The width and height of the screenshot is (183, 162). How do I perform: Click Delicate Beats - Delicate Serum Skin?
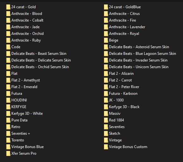point(41,60)
